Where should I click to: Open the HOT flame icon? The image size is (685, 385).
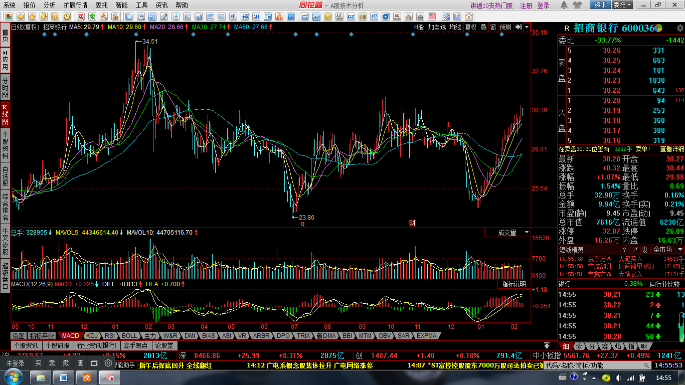279,17
